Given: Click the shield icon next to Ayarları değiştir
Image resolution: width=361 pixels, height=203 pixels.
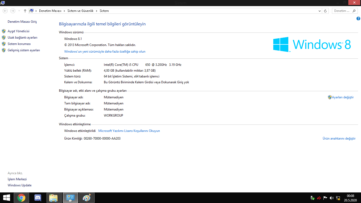Looking at the screenshot, I should 330,97.
